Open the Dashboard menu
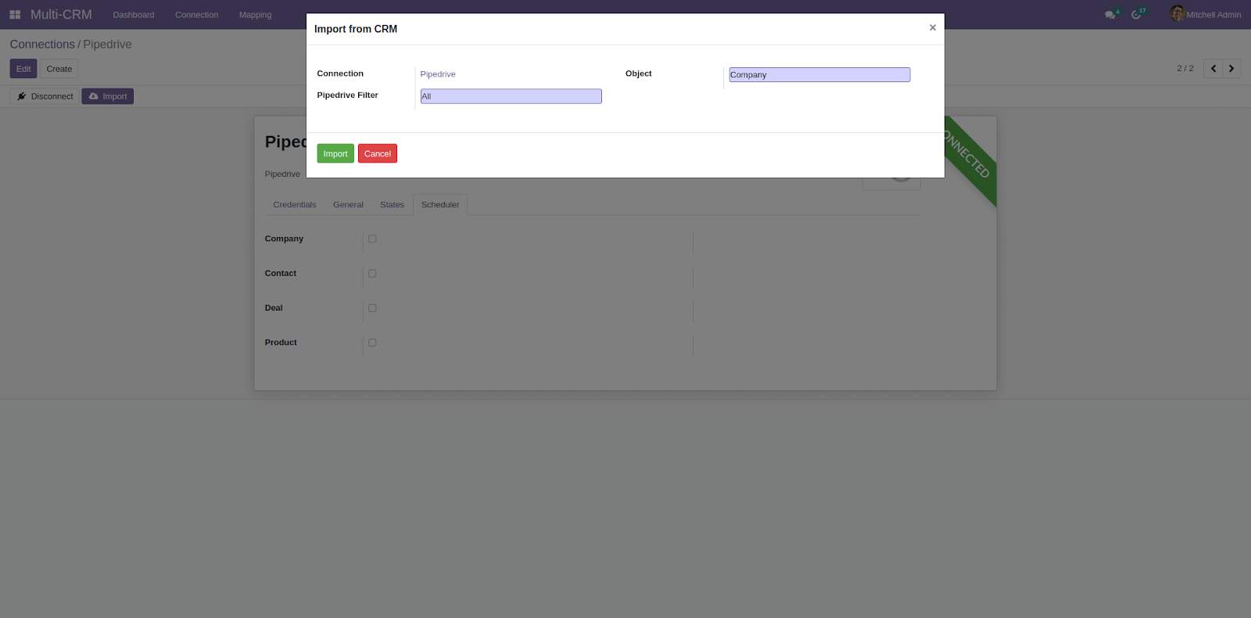This screenshot has width=1251, height=618. tap(134, 15)
